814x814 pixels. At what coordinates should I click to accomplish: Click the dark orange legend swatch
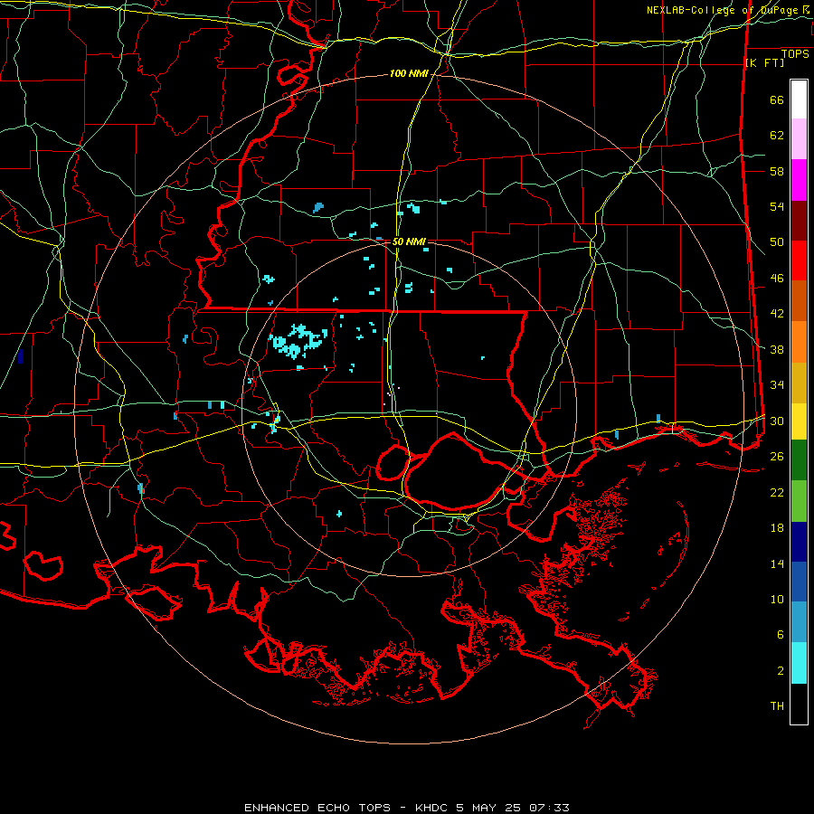799,301
